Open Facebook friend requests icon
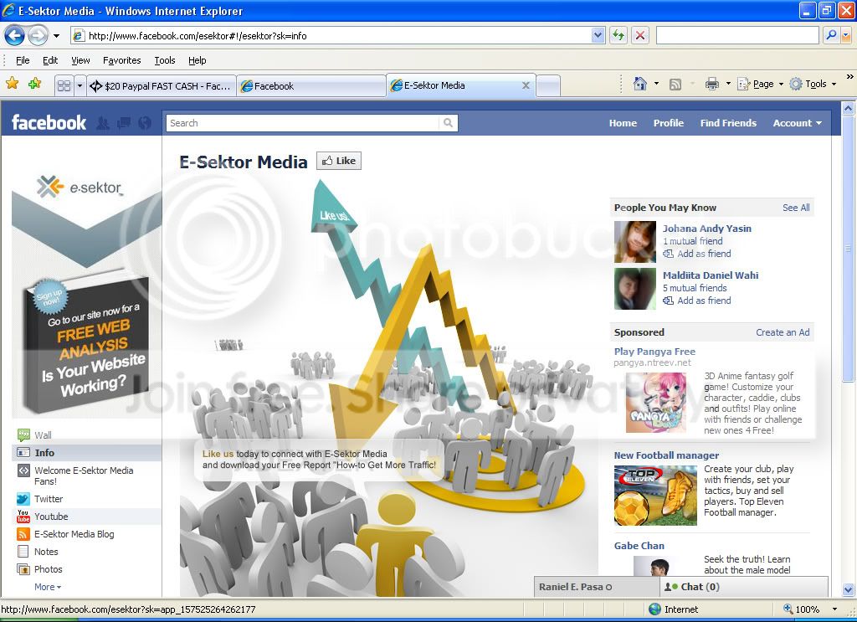Image resolution: width=857 pixels, height=622 pixels. (103, 123)
